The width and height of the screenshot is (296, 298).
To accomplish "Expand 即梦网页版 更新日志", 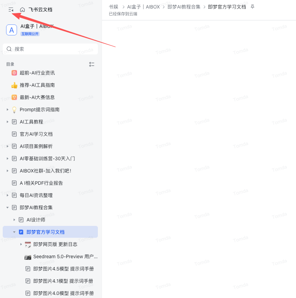I will (21, 244).
